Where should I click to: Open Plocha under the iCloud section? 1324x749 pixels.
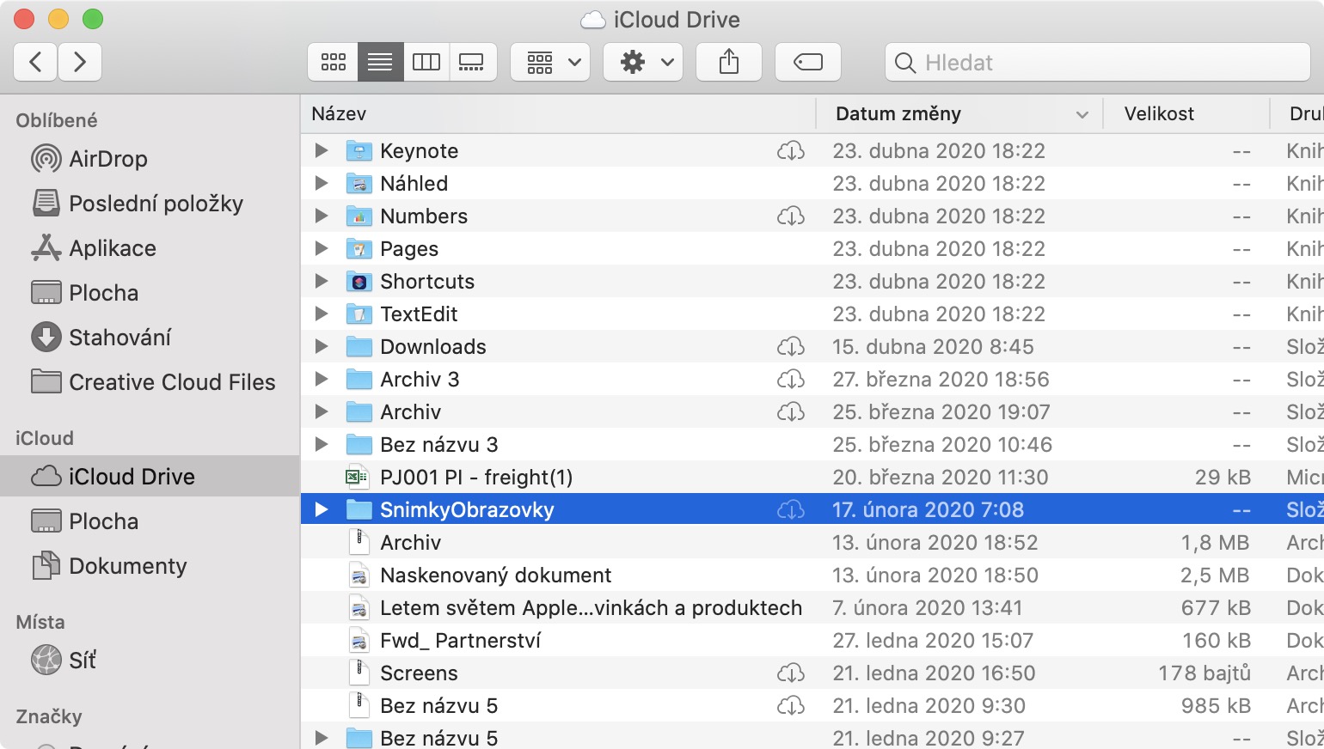click(150, 521)
